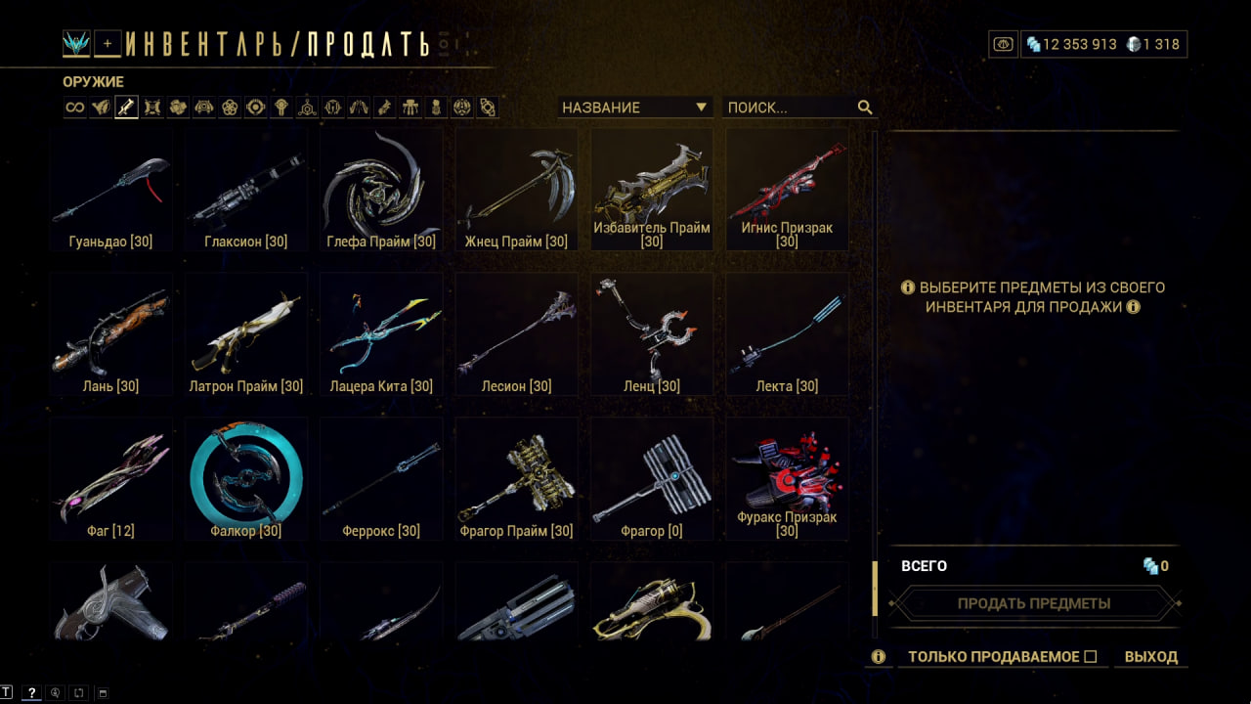Click the info icon beside Только продаваемое
Image resolution: width=1251 pixels, height=704 pixels.
pos(878,657)
